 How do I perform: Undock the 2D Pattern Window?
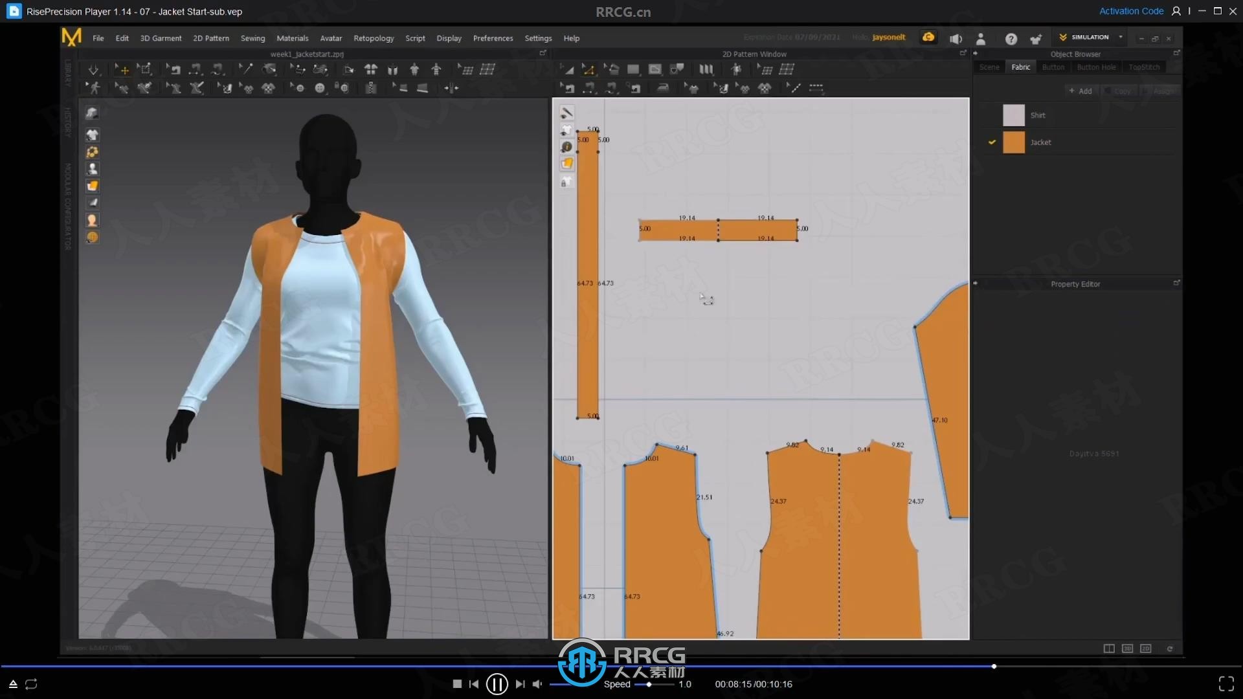[x=963, y=53]
